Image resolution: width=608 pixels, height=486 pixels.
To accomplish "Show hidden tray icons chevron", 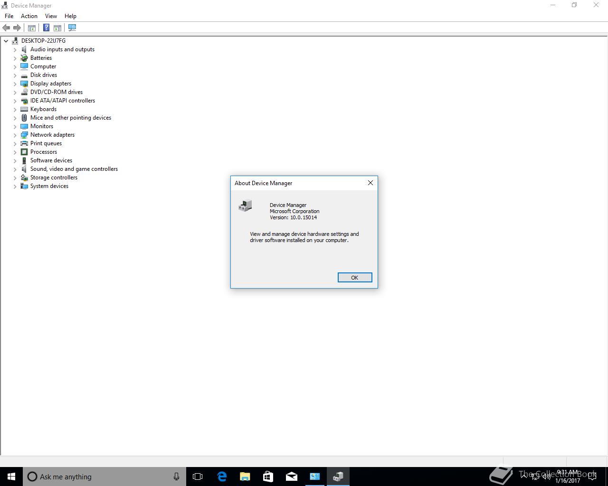I will tap(524, 477).
